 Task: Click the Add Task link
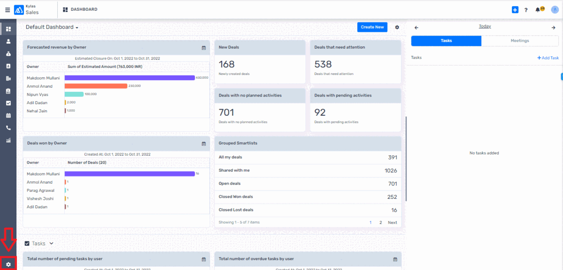548,57
